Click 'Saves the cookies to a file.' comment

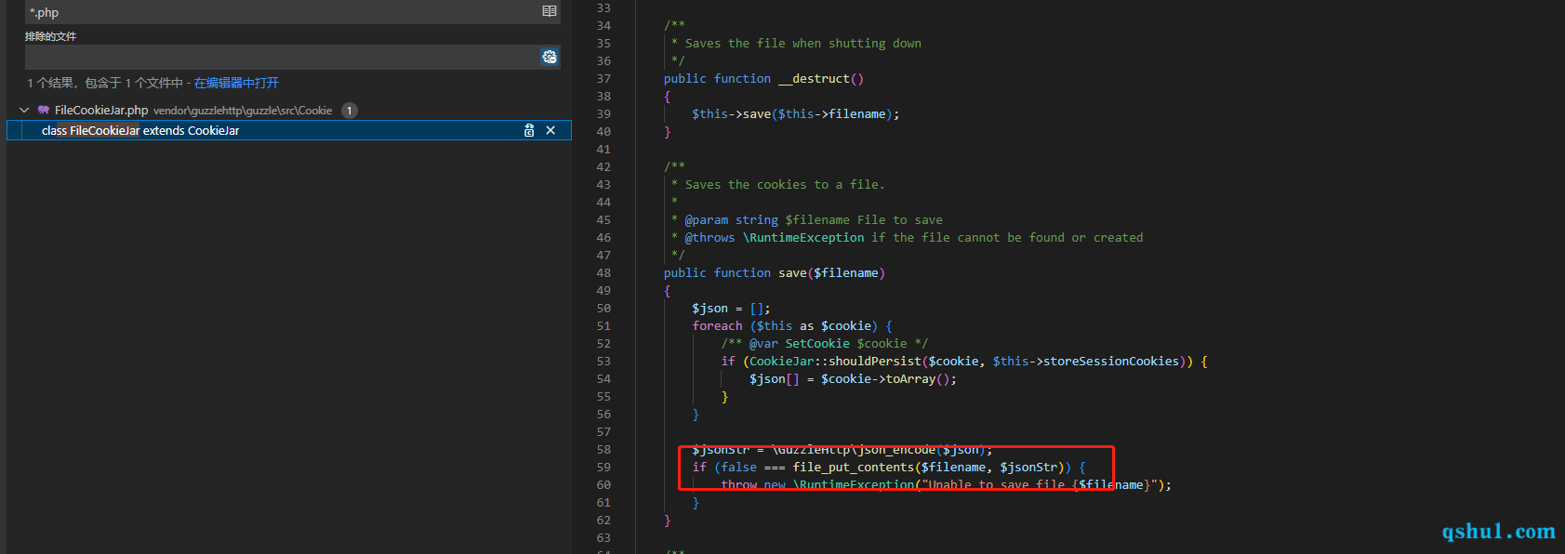[x=785, y=185]
